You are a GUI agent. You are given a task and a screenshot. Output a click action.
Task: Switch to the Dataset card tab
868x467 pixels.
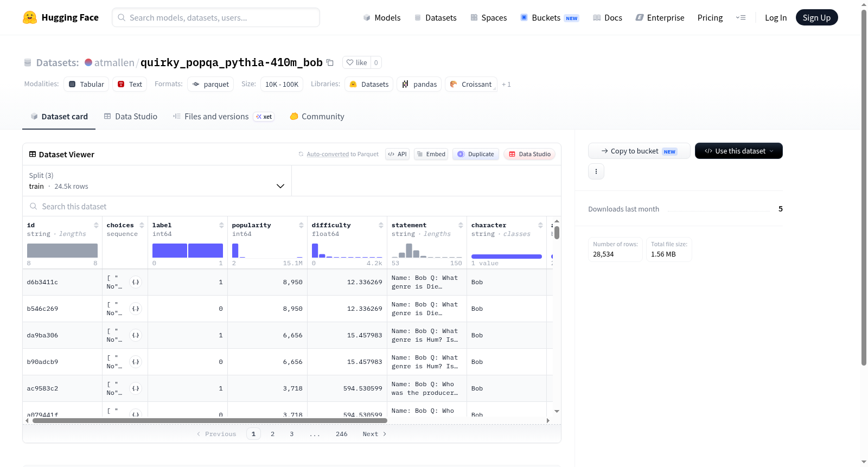tap(59, 117)
